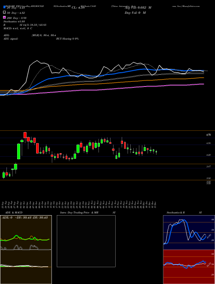Click the 'MACD: 4.41, 4.41, 0 C' readout
The width and height of the screenshot is (215, 284).
(x=18, y=28)
